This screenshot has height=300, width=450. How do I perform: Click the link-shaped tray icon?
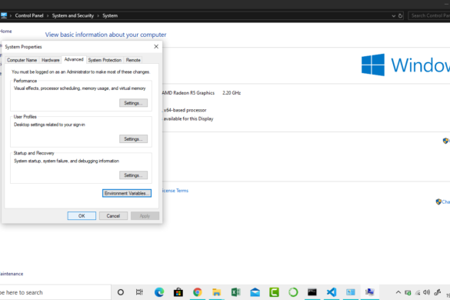(x=438, y=292)
